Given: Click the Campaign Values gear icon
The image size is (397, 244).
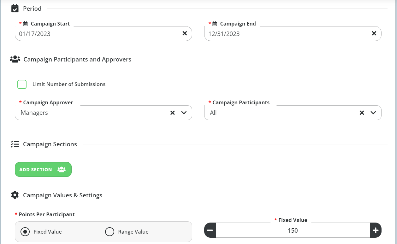Looking at the screenshot, I should (x=15, y=195).
